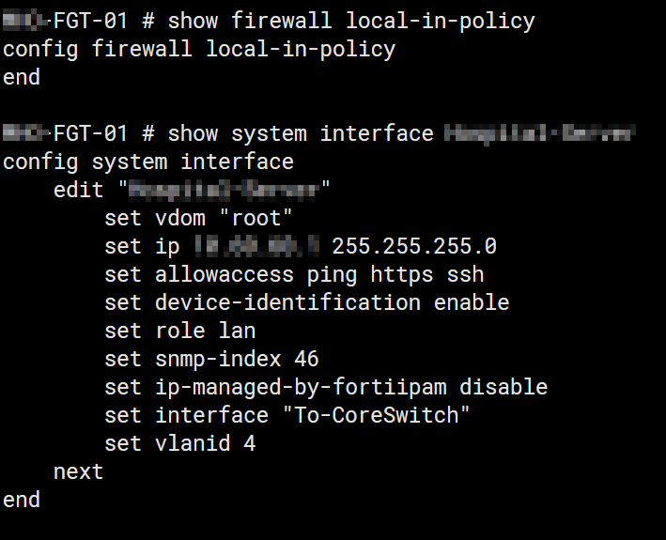The image size is (666, 540).
Task: Click the "next" keyword
Action: coord(78,471)
